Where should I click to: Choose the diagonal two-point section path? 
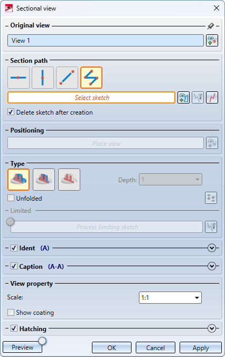coord(67,78)
